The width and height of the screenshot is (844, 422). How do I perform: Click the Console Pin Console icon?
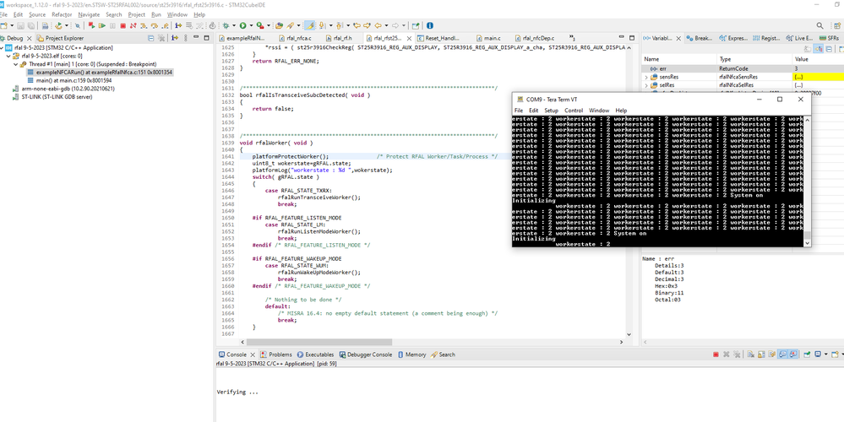point(806,354)
